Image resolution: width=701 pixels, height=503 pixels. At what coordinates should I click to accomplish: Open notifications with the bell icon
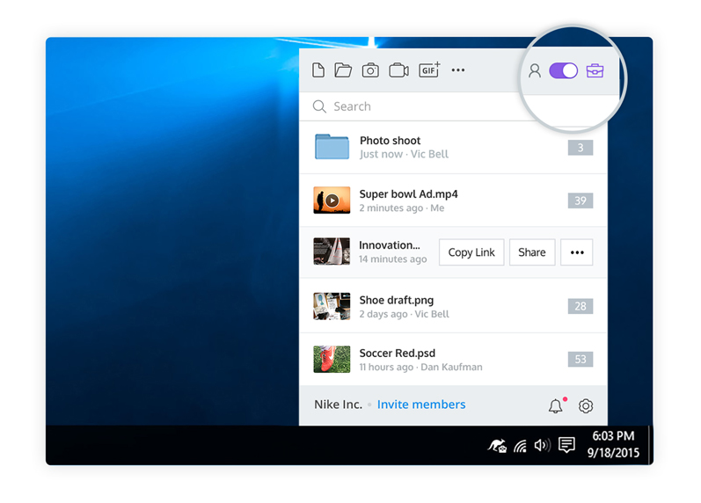click(x=556, y=405)
